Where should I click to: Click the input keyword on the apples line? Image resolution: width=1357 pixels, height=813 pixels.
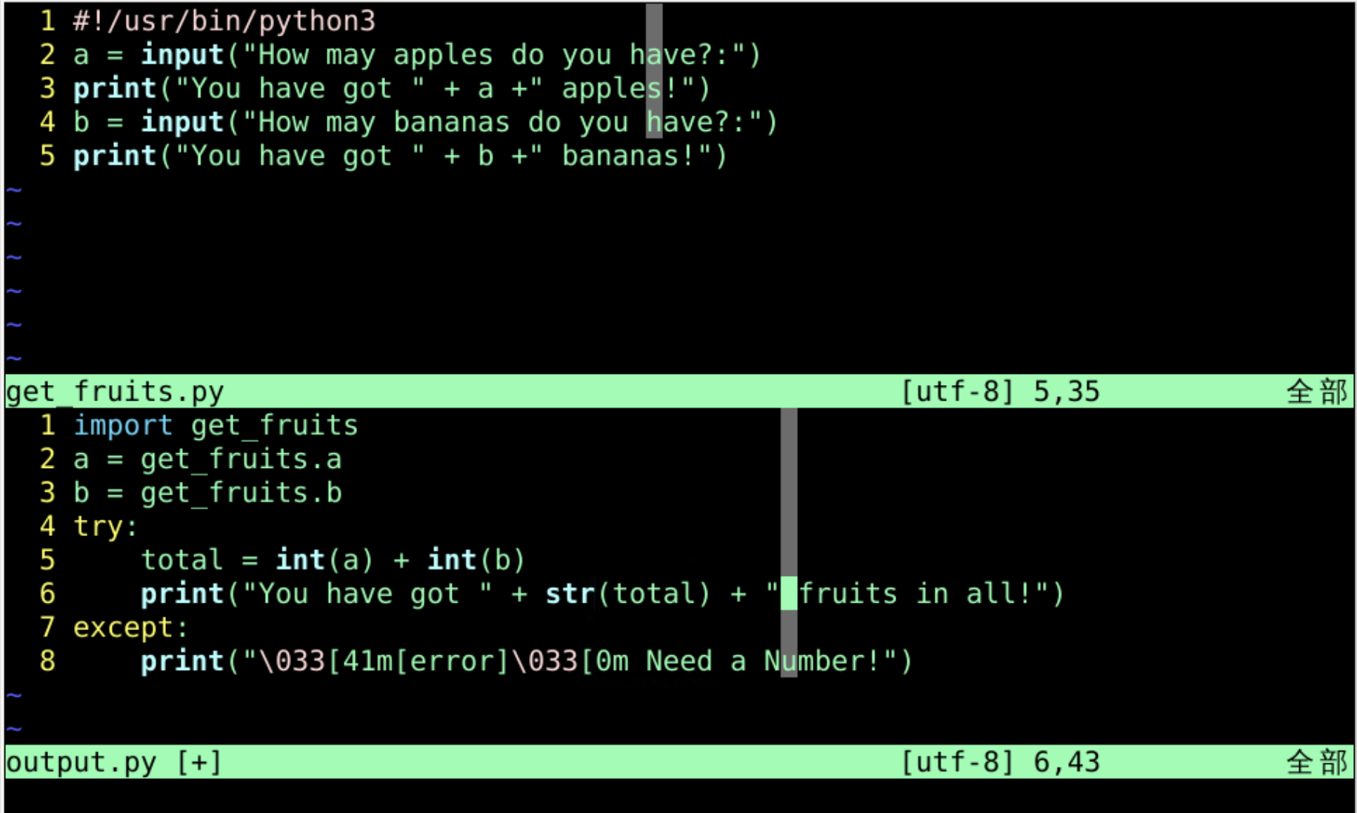pyautogui.click(x=182, y=55)
